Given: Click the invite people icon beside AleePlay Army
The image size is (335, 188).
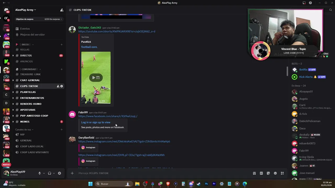Looking at the screenshot, I should point(62,10).
